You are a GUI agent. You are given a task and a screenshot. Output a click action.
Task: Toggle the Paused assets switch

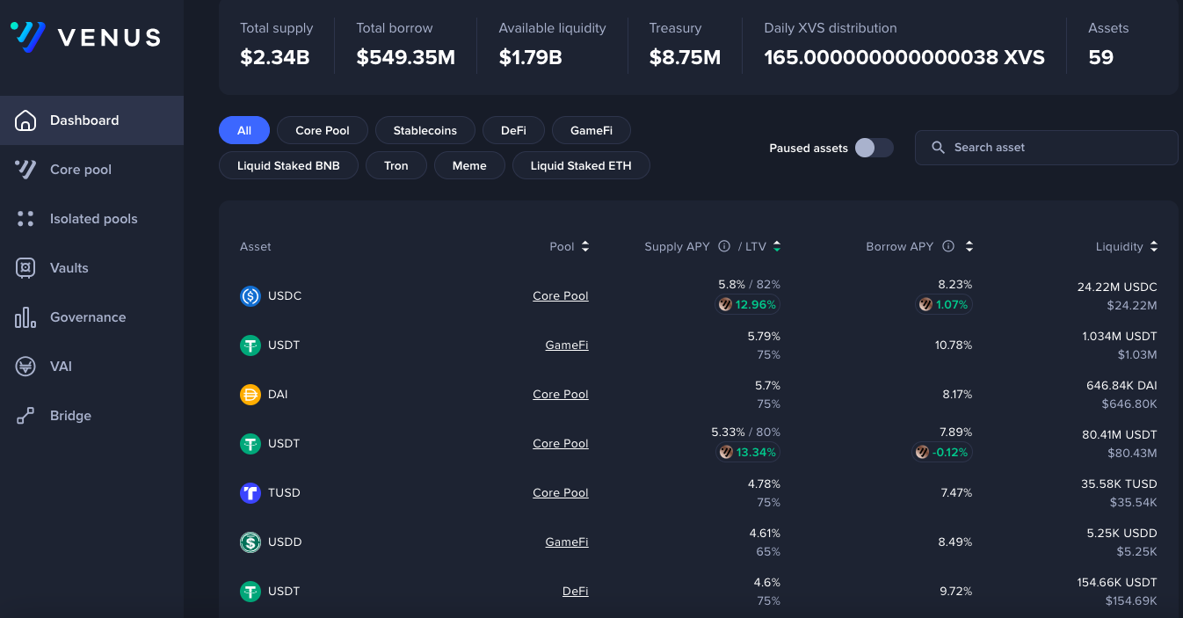[x=875, y=148]
